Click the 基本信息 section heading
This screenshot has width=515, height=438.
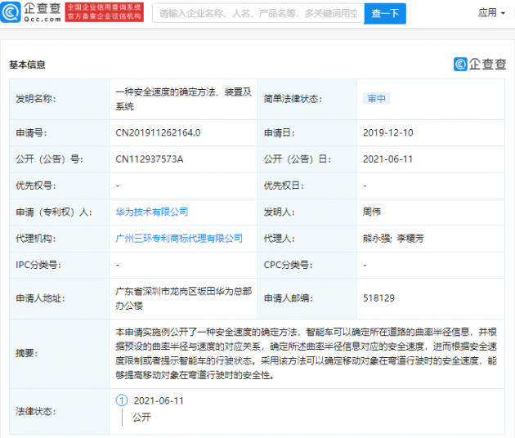click(27, 65)
